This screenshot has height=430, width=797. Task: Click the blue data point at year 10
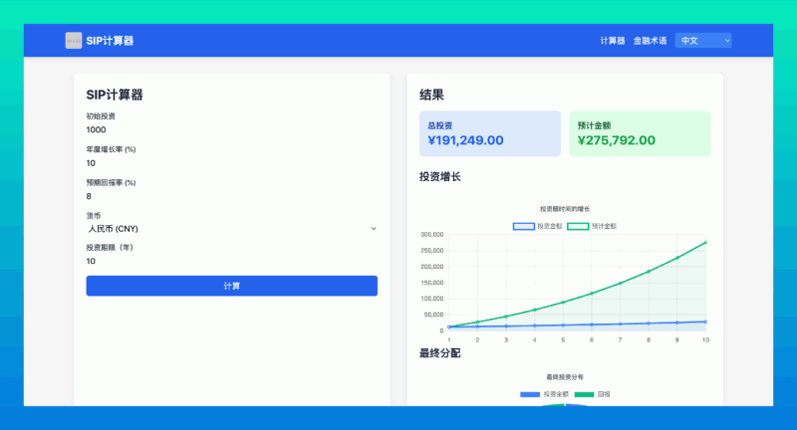click(x=705, y=322)
